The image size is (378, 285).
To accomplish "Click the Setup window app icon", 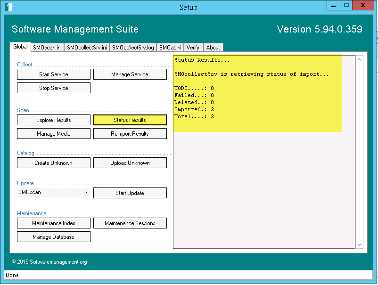I will 8,7.
